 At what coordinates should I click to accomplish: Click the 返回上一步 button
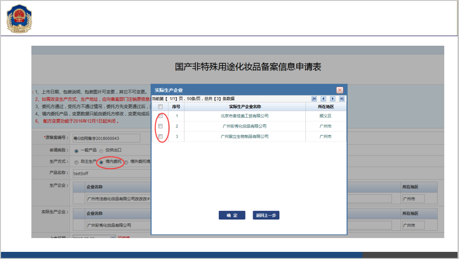pos(266,216)
